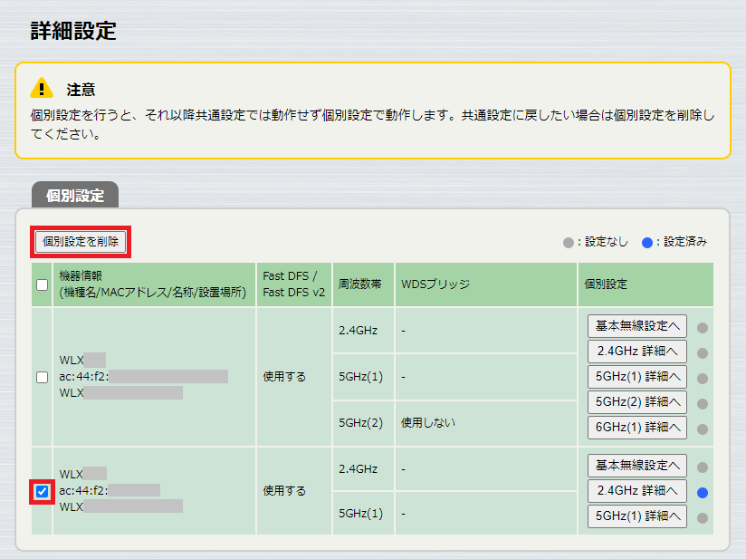Click gray status dot beside first device's 6GHz(1) 詳細へ
This screenshot has width=746, height=559.
tap(703, 429)
